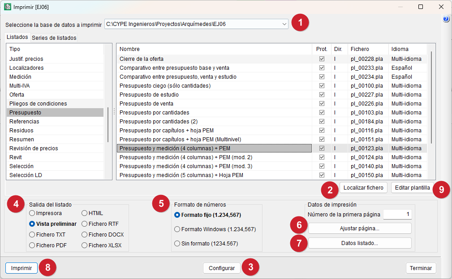Click the Configurar button

click(221, 268)
